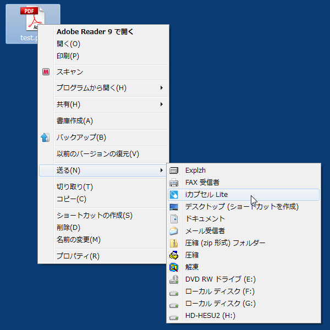The image size is (330, 330).
Task: Choose 名前の変更(M) to rename
Action: click(x=103, y=240)
